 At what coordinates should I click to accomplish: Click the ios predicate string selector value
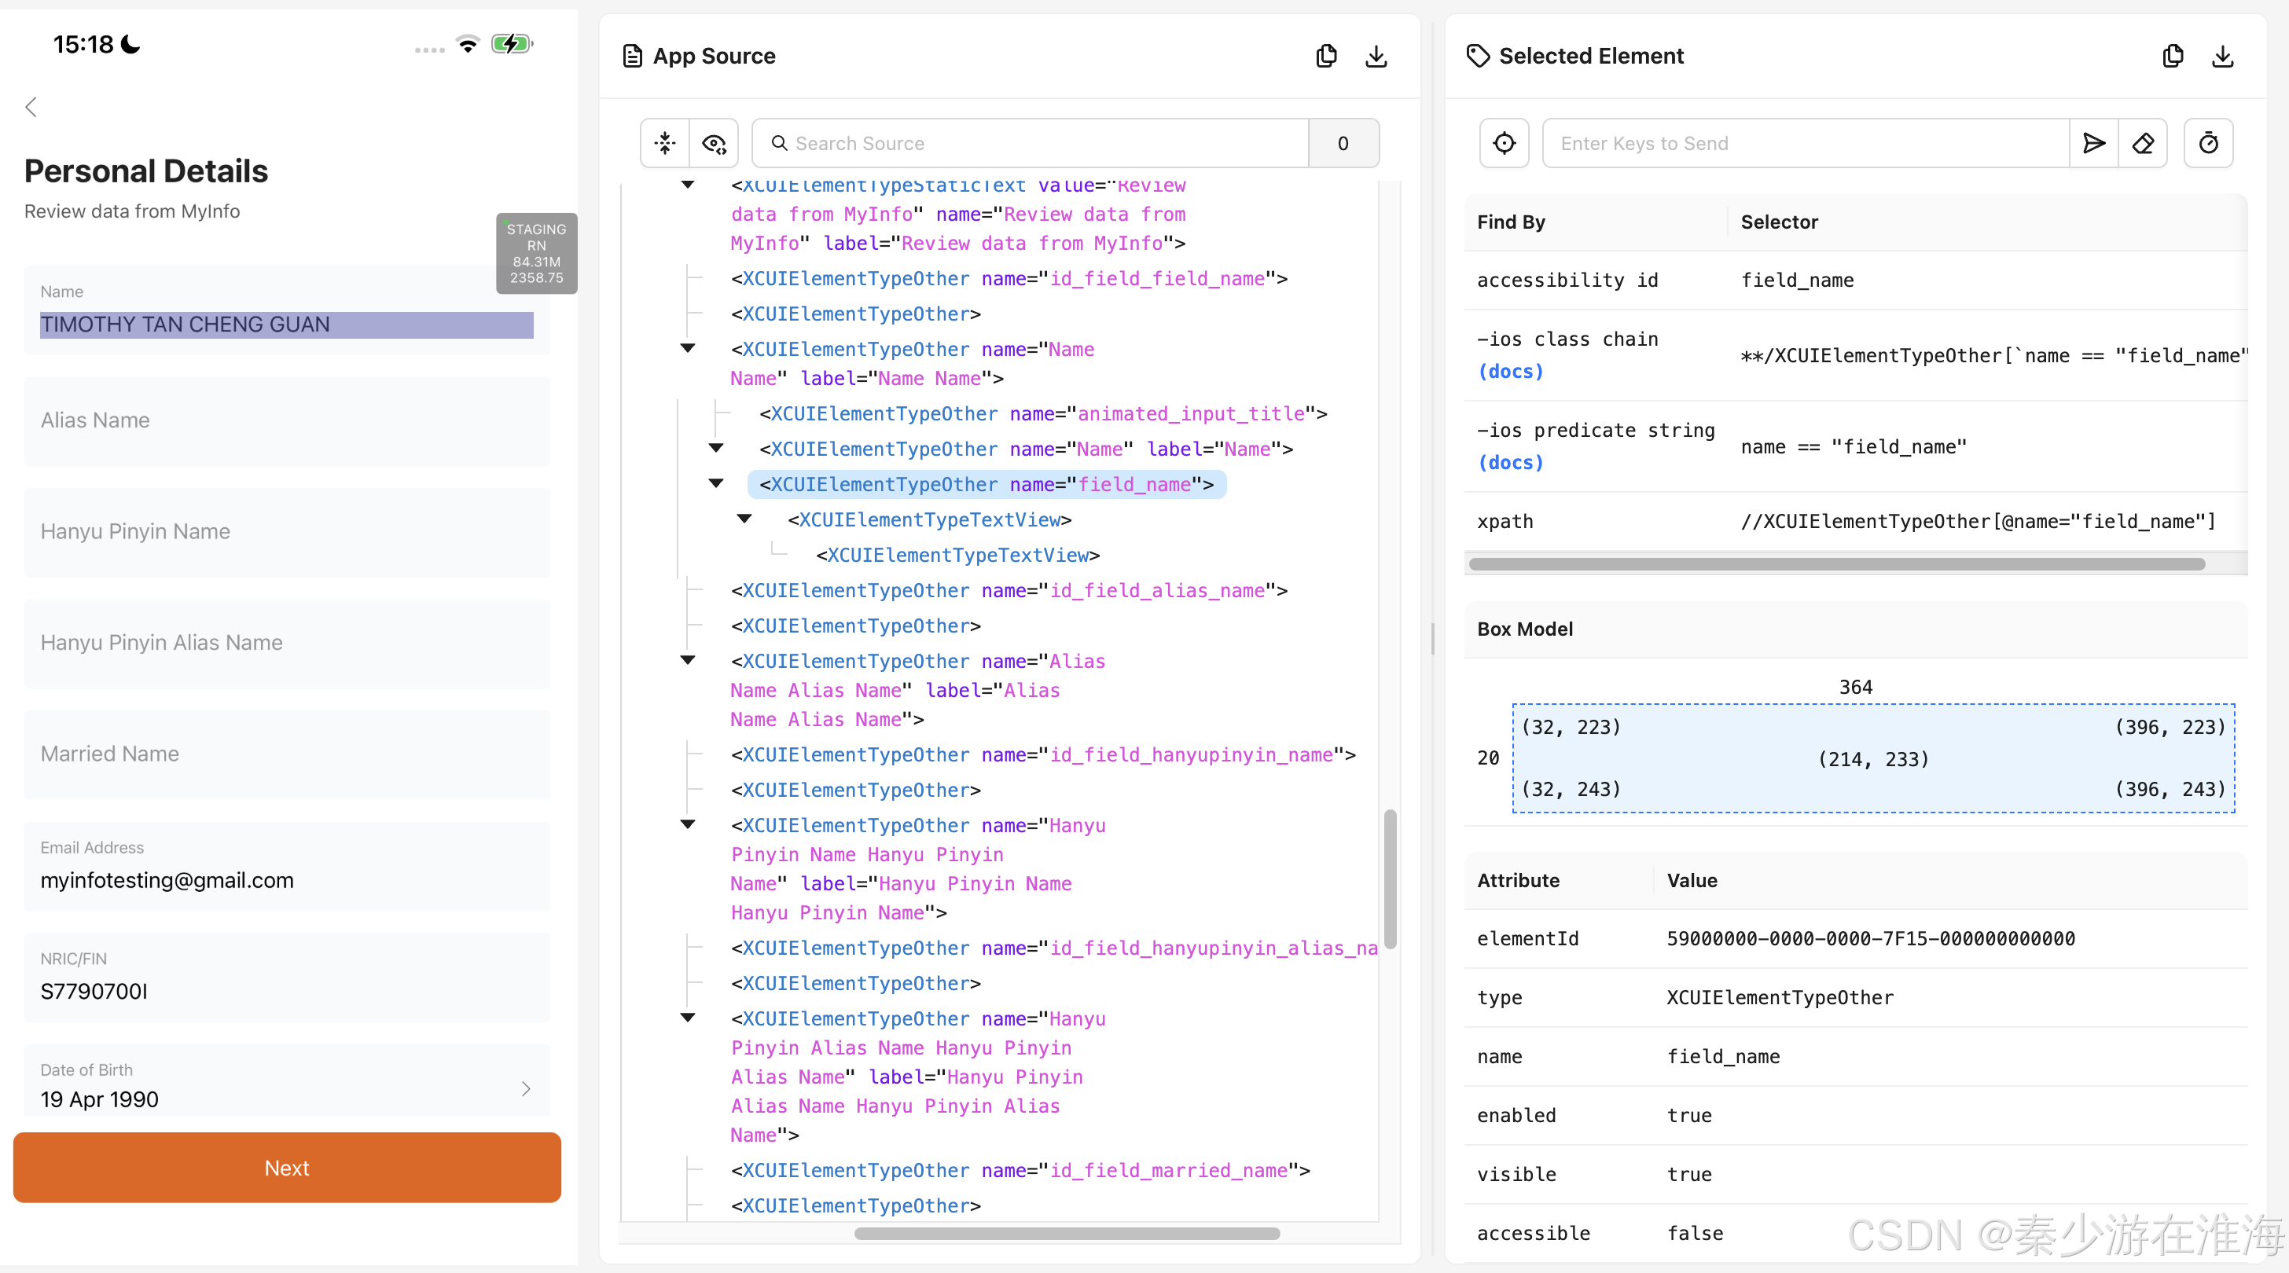pyautogui.click(x=1854, y=447)
